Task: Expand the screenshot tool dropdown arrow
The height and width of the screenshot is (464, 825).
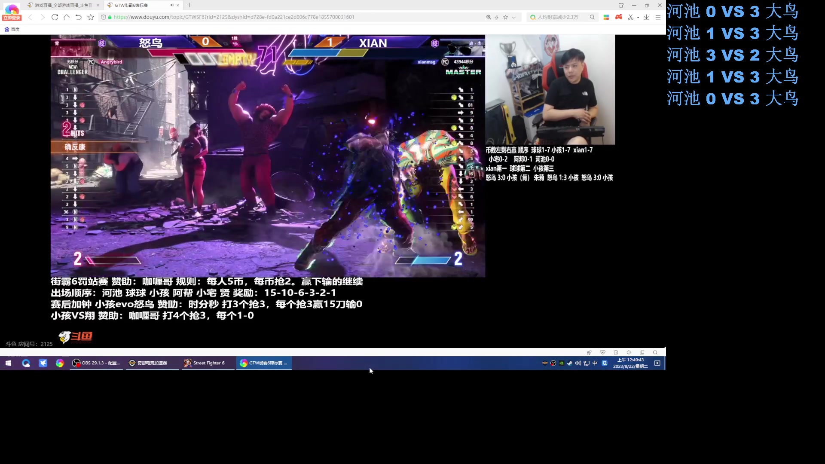Action: point(638,17)
